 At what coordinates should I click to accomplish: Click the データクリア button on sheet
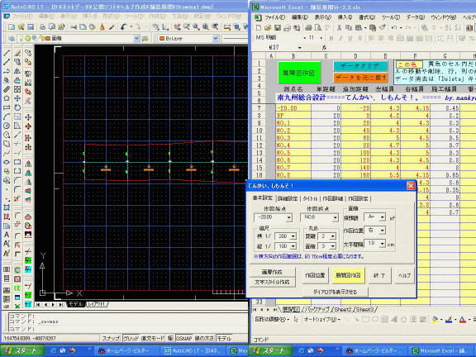[x=360, y=66]
